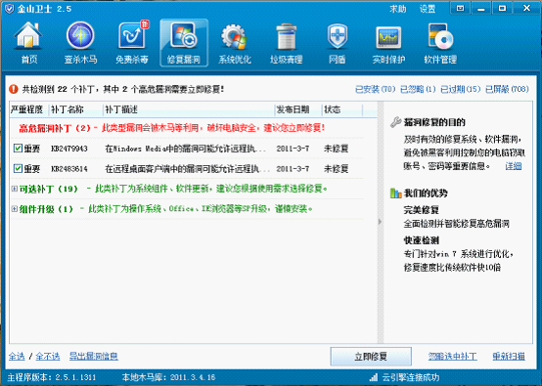This screenshot has width=542, height=386.
Task: Click 本地木马库 2011.3.4.16 status text
Action: 168,377
